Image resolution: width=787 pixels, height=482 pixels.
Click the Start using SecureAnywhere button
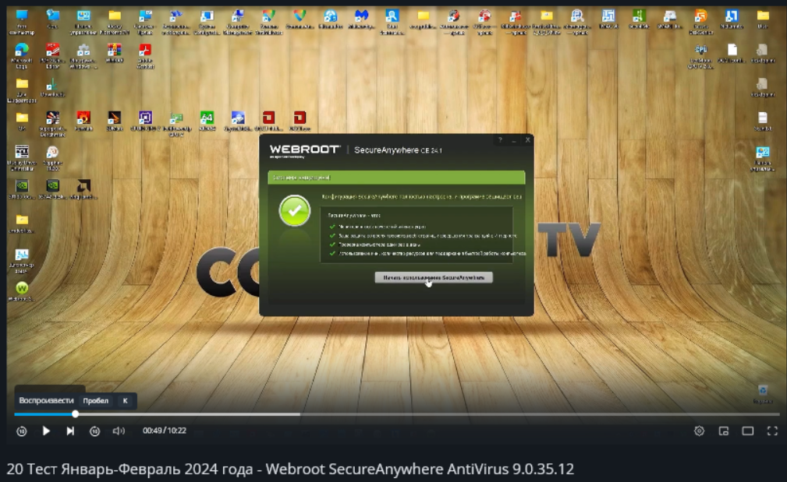[434, 277]
